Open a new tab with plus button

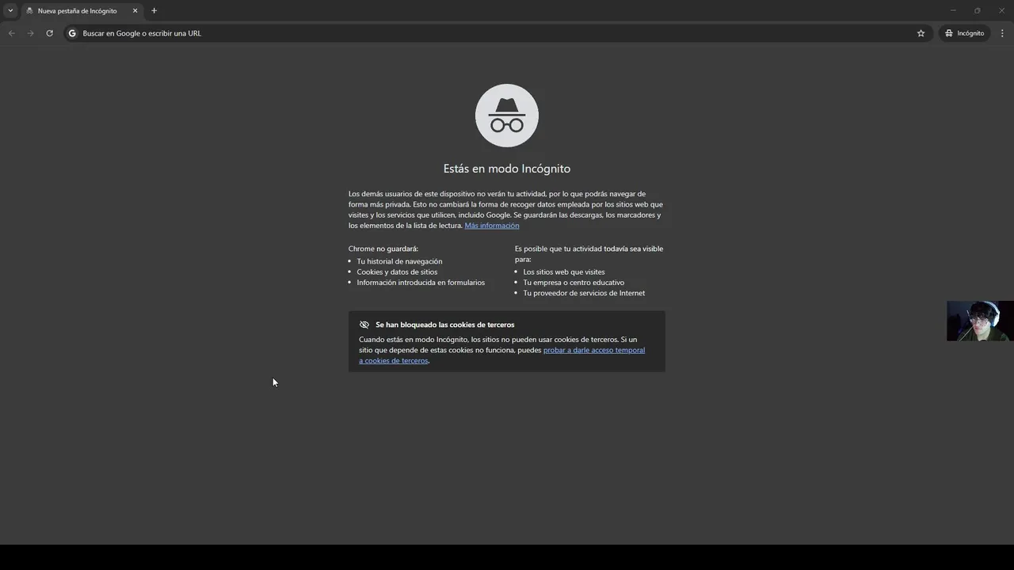[x=154, y=10]
